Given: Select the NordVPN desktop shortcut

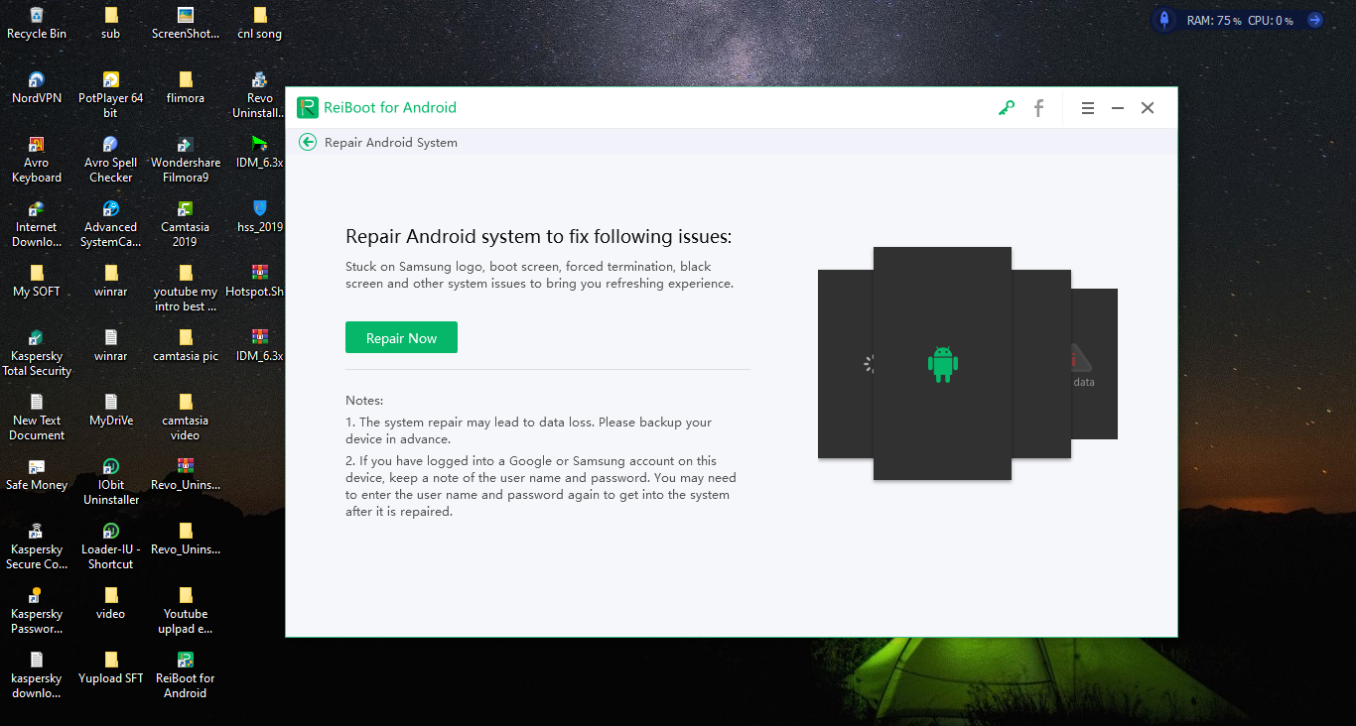Looking at the screenshot, I should coord(37,87).
